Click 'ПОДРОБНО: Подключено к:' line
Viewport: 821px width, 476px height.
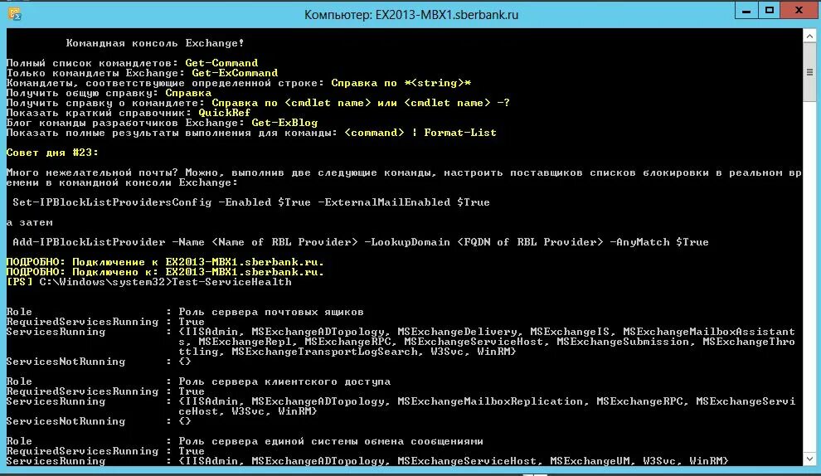pyautogui.click(x=165, y=272)
